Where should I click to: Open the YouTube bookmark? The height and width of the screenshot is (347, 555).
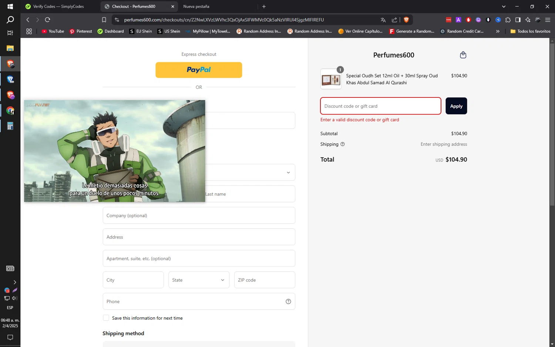pyautogui.click(x=53, y=31)
